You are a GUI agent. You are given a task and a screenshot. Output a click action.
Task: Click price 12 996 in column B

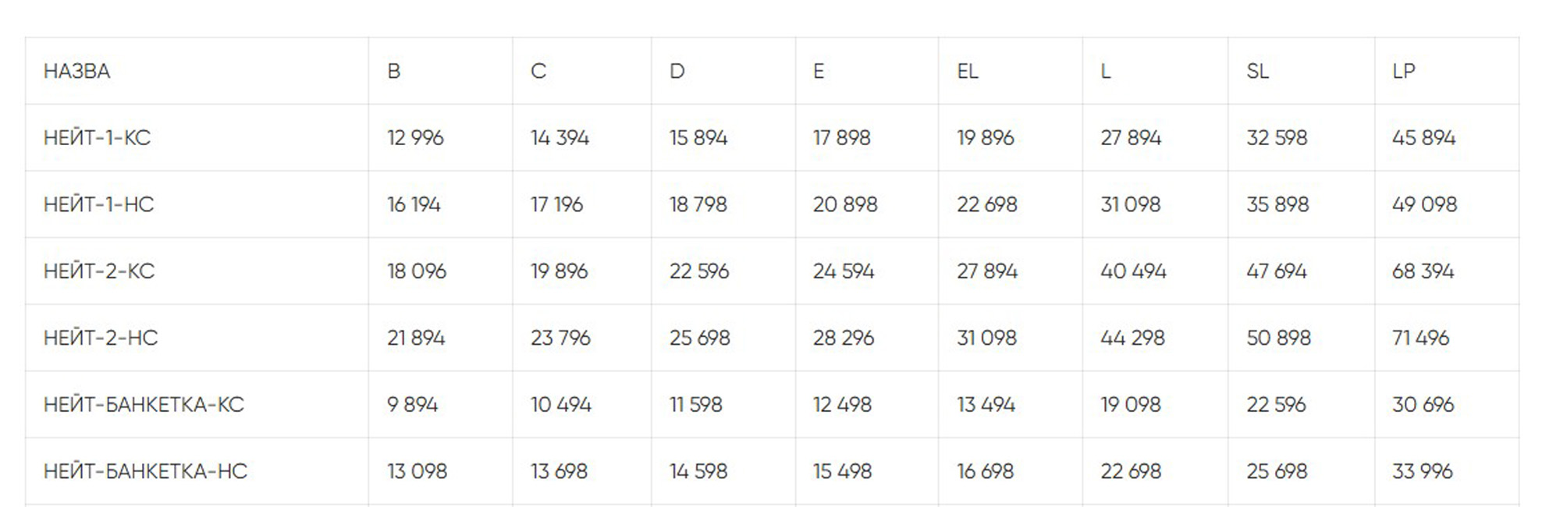pos(415,138)
